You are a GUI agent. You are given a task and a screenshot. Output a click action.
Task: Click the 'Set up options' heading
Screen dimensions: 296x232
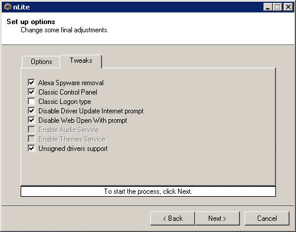[31, 22]
